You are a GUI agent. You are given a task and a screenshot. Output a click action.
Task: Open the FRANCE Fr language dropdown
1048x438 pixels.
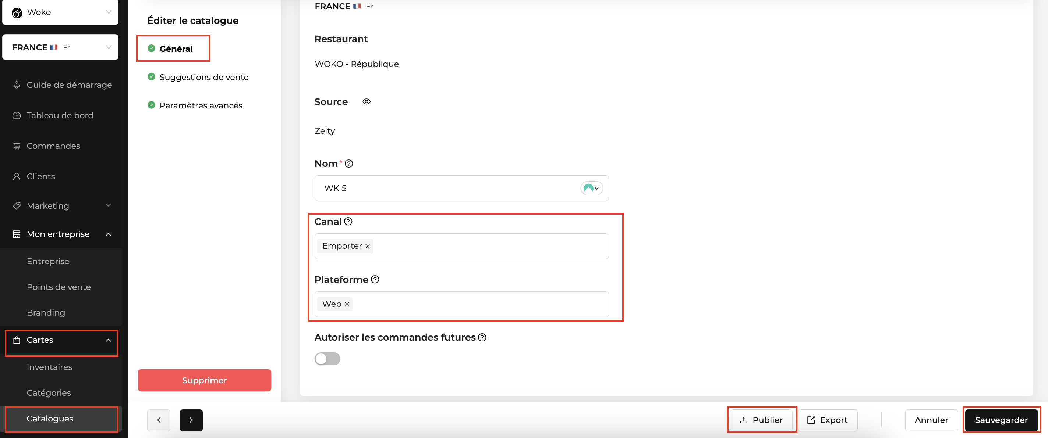[x=60, y=47]
